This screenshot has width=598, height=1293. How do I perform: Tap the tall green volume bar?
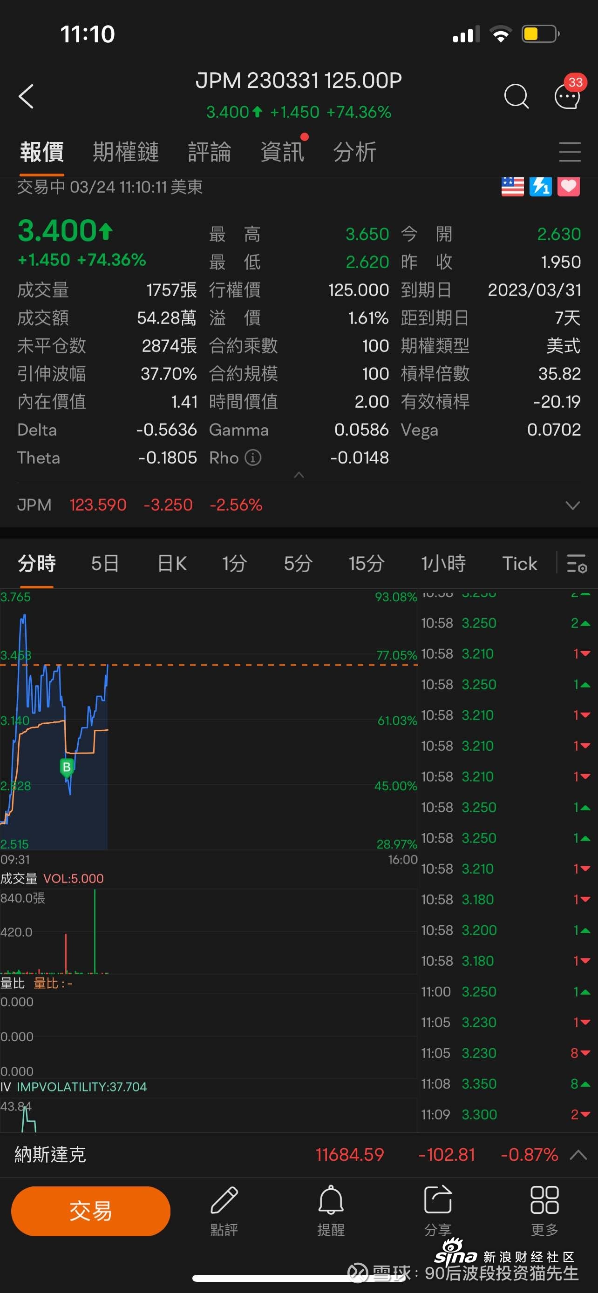[x=95, y=931]
